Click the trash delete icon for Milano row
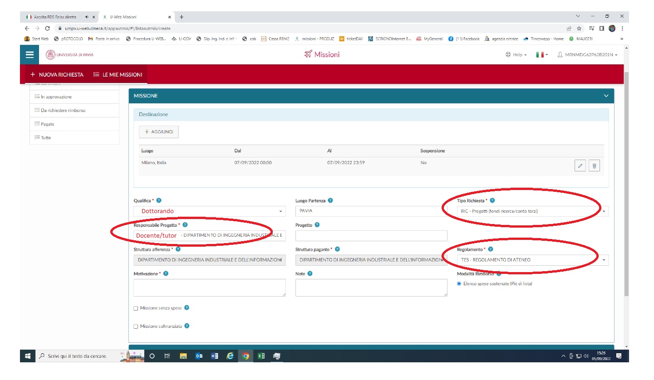654x380 pixels. click(594, 166)
